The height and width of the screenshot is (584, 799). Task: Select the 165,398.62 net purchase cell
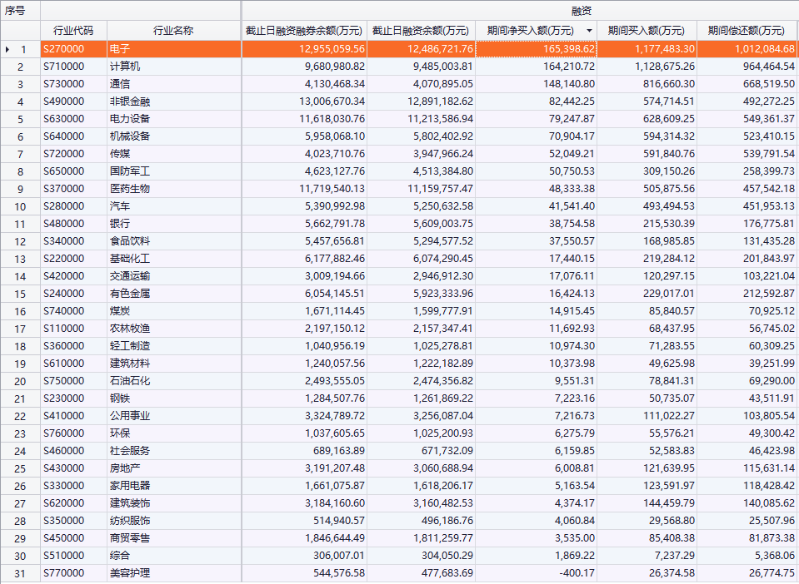click(x=536, y=49)
